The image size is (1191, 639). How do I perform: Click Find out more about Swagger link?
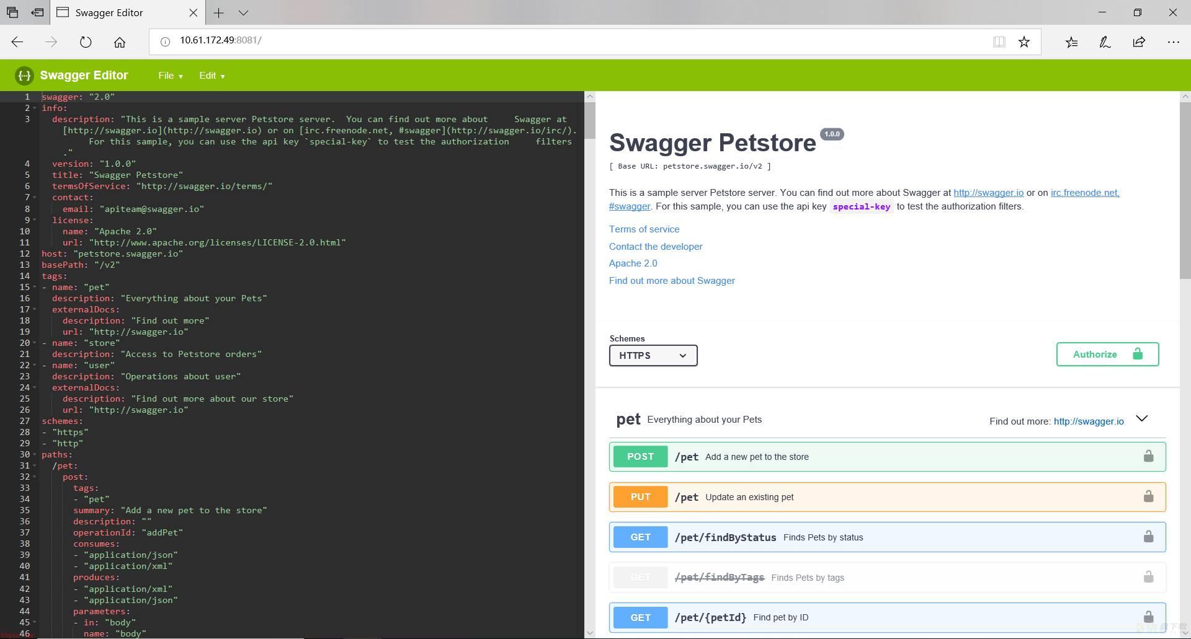tap(672, 281)
